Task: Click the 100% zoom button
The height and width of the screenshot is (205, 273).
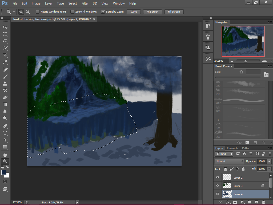Action: tap(134, 12)
